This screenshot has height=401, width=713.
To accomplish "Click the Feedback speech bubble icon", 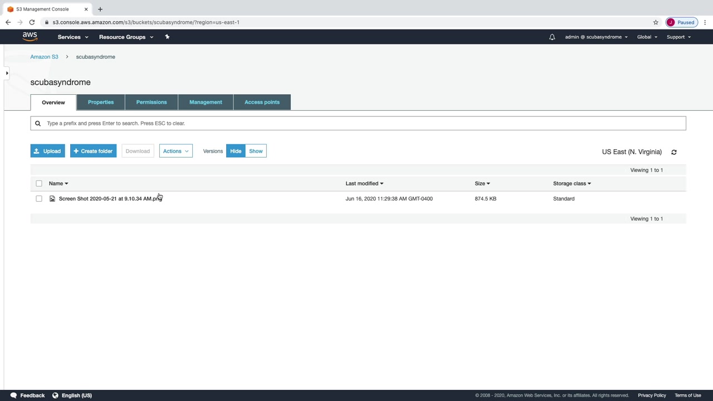I will click(x=13, y=395).
